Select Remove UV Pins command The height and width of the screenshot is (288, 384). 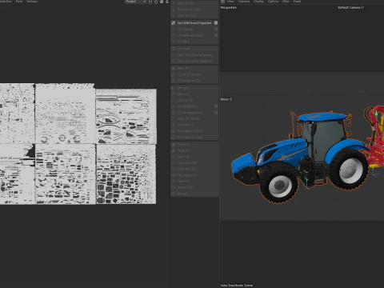194,10
